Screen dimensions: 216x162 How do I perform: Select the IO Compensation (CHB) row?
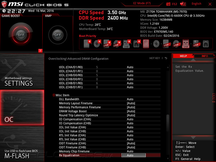pos(110,123)
